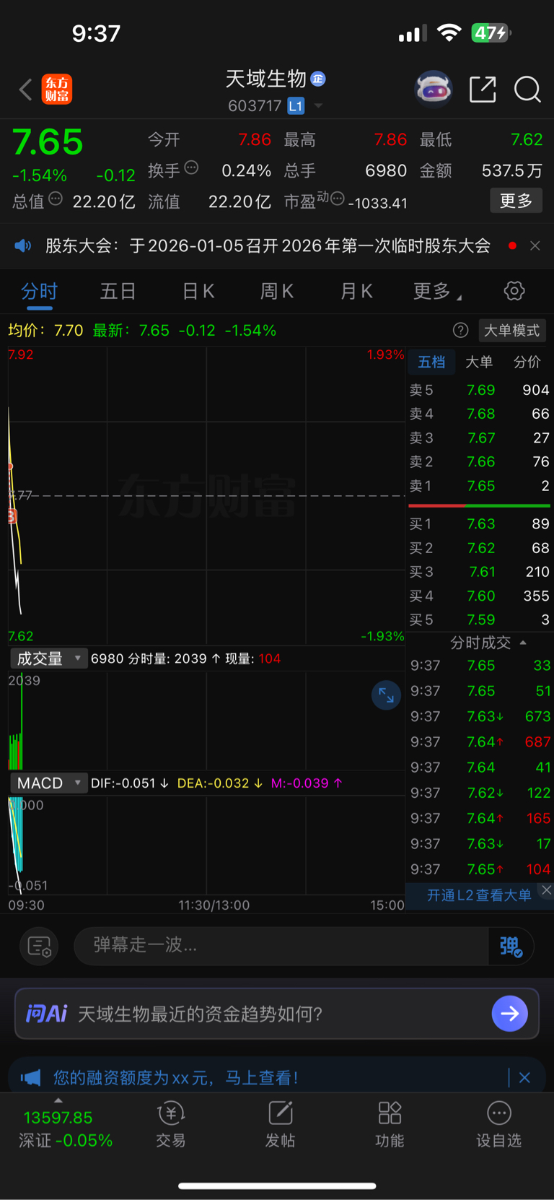Image resolution: width=554 pixels, height=1200 pixels.
Task: Go back using the left chevron
Action: click(26, 90)
